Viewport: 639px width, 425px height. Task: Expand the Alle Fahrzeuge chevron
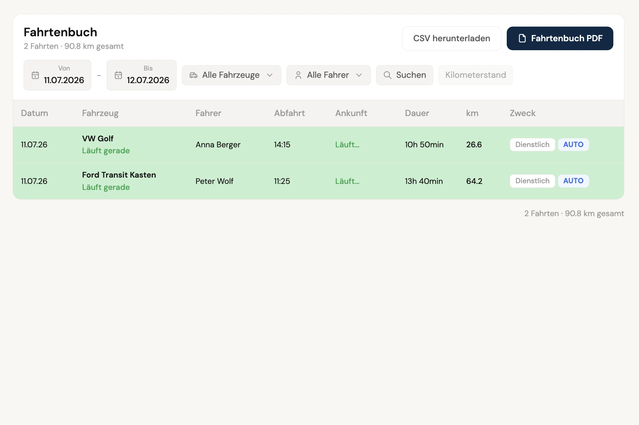pyautogui.click(x=270, y=75)
